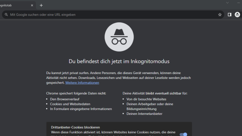Minimize the browser window
Image resolution: width=242 pixels, height=136 pixels.
tap(239, 3)
